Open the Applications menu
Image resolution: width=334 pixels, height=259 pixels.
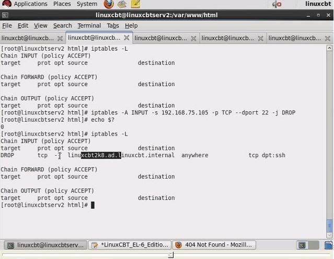[30, 4]
